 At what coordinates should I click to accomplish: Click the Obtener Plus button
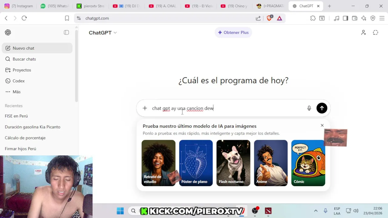[233, 32]
